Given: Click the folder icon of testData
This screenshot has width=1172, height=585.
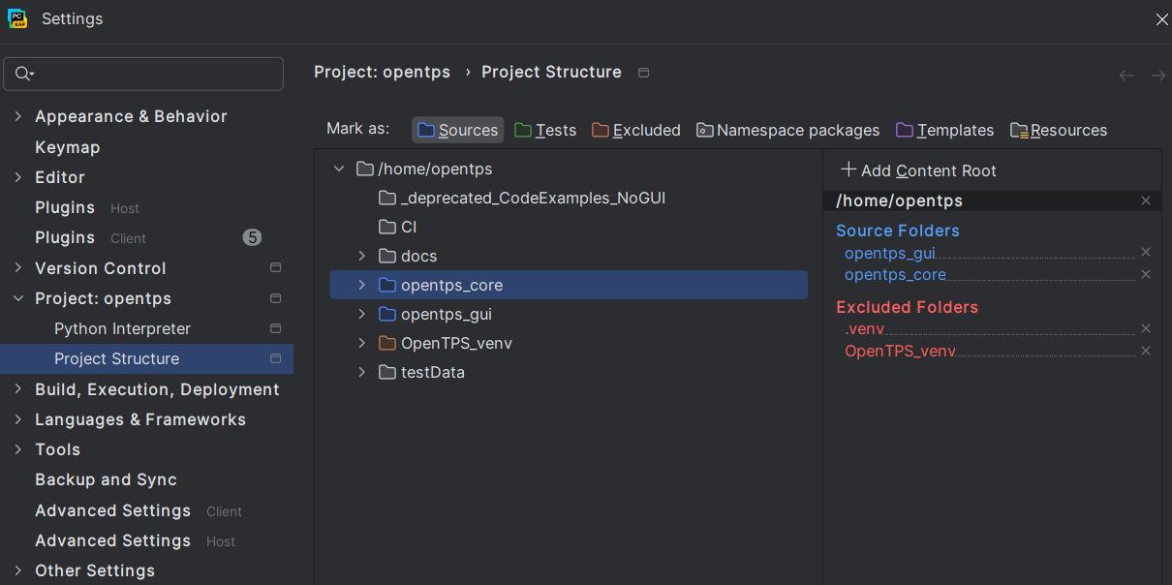Looking at the screenshot, I should pos(387,372).
